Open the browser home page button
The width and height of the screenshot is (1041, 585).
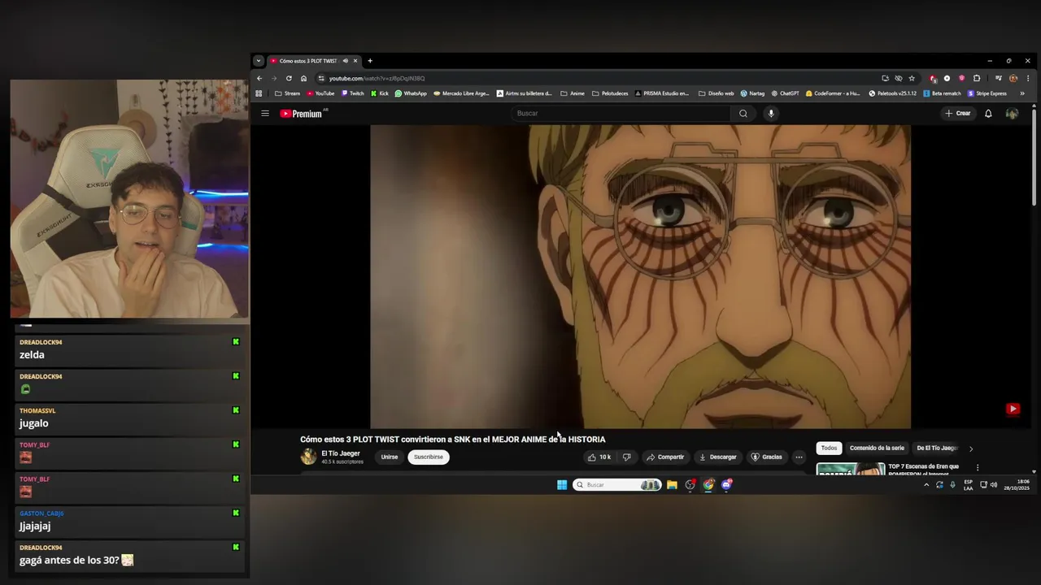303,78
